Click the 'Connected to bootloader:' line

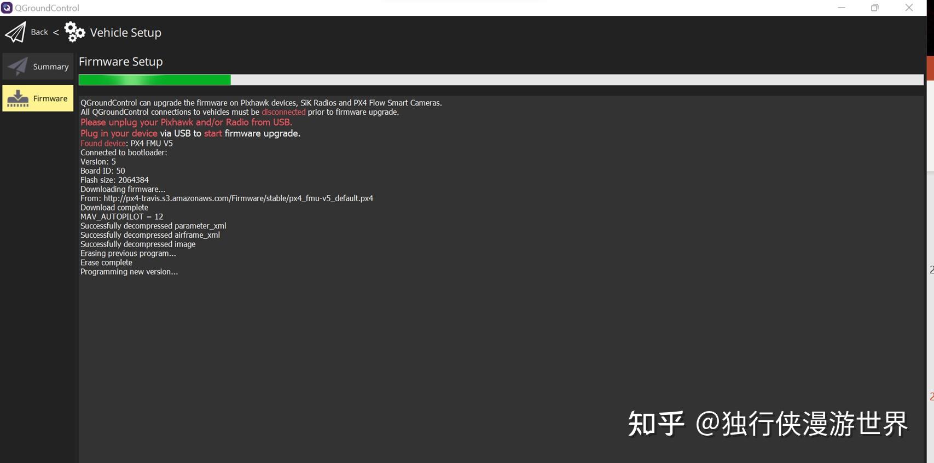coord(124,153)
